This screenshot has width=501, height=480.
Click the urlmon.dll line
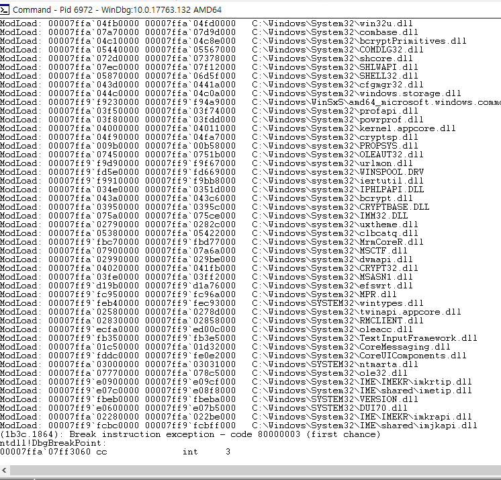[206, 163]
